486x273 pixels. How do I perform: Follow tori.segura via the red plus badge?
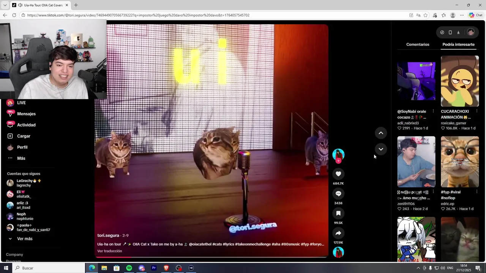[x=338, y=161]
